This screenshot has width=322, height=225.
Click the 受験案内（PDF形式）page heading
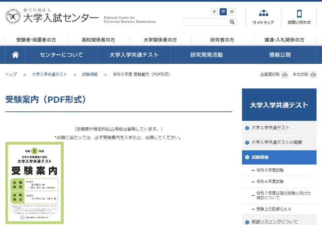point(46,100)
